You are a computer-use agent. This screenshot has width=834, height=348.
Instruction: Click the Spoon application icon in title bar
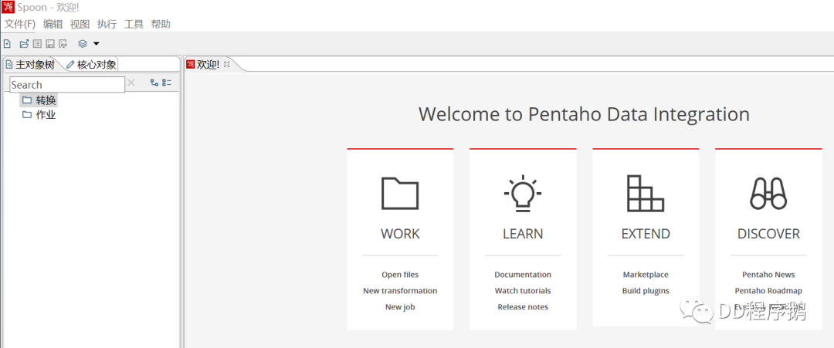8,8
